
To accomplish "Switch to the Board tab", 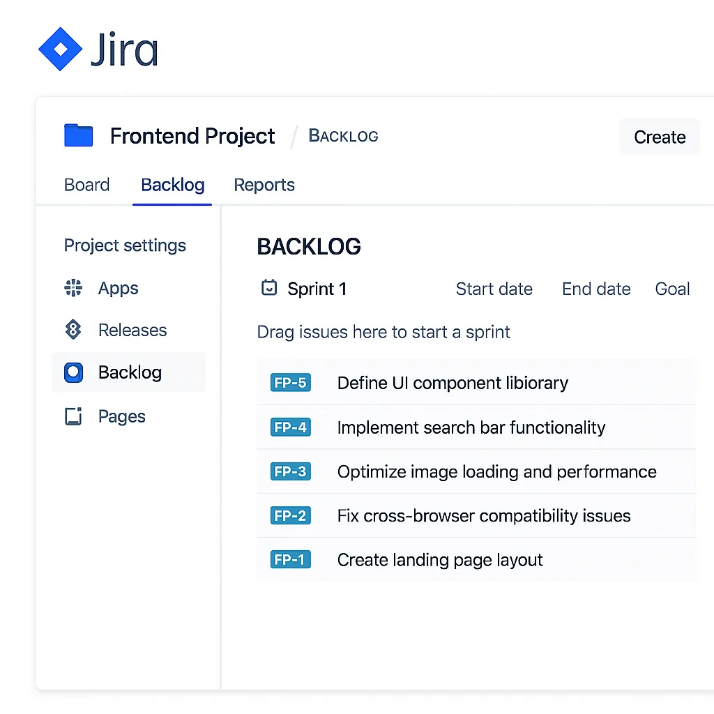I will click(87, 185).
